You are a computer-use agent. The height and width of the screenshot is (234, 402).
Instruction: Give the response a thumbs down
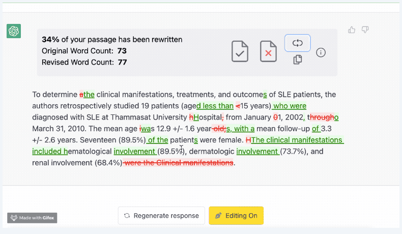pyautogui.click(x=365, y=30)
